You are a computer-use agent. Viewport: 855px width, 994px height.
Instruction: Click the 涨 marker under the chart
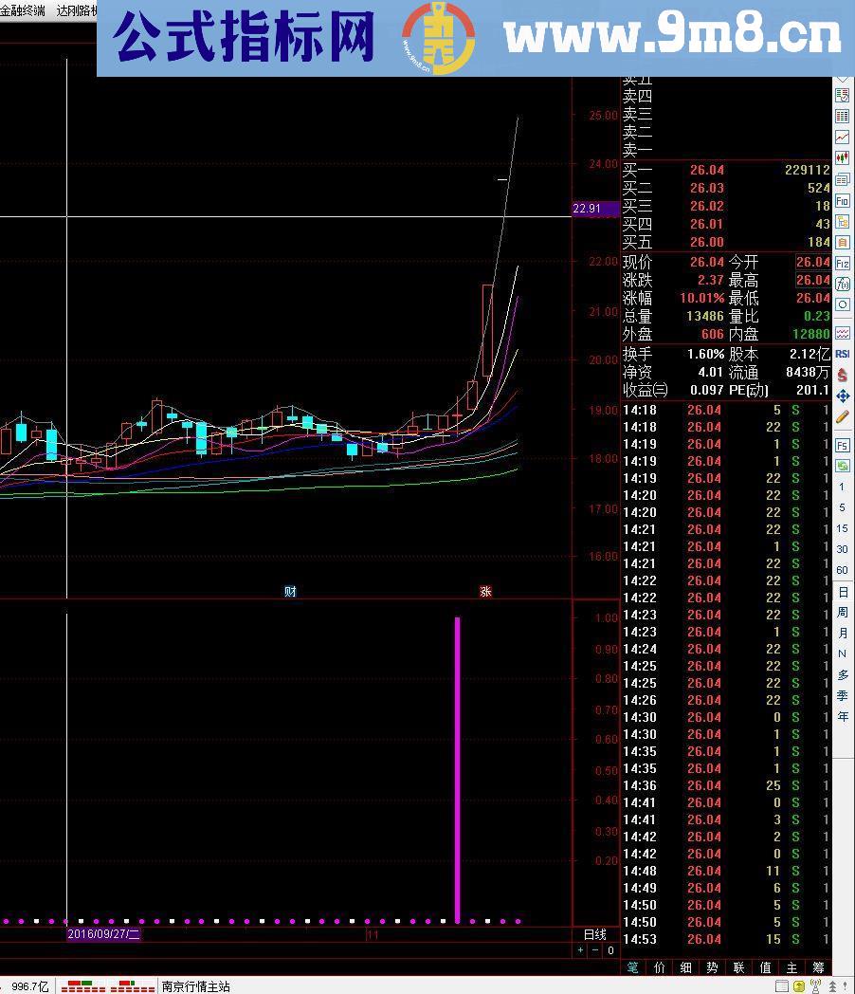[485, 591]
